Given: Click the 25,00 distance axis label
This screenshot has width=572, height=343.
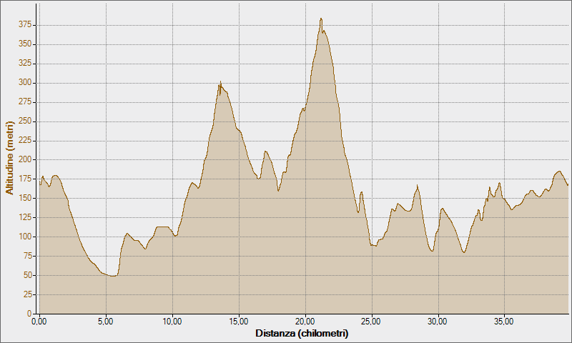Looking at the screenshot, I should coord(371,322).
